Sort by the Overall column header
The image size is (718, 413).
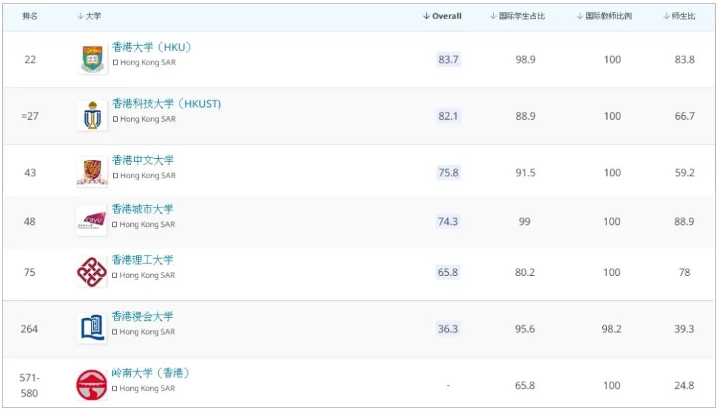442,16
